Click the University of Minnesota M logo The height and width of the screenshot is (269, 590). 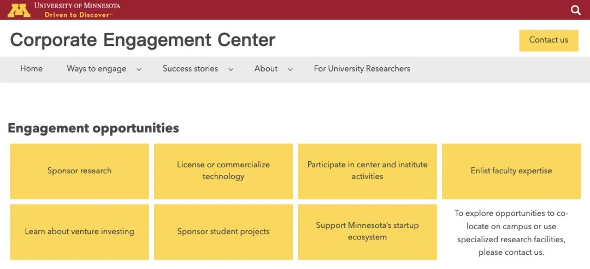click(19, 10)
